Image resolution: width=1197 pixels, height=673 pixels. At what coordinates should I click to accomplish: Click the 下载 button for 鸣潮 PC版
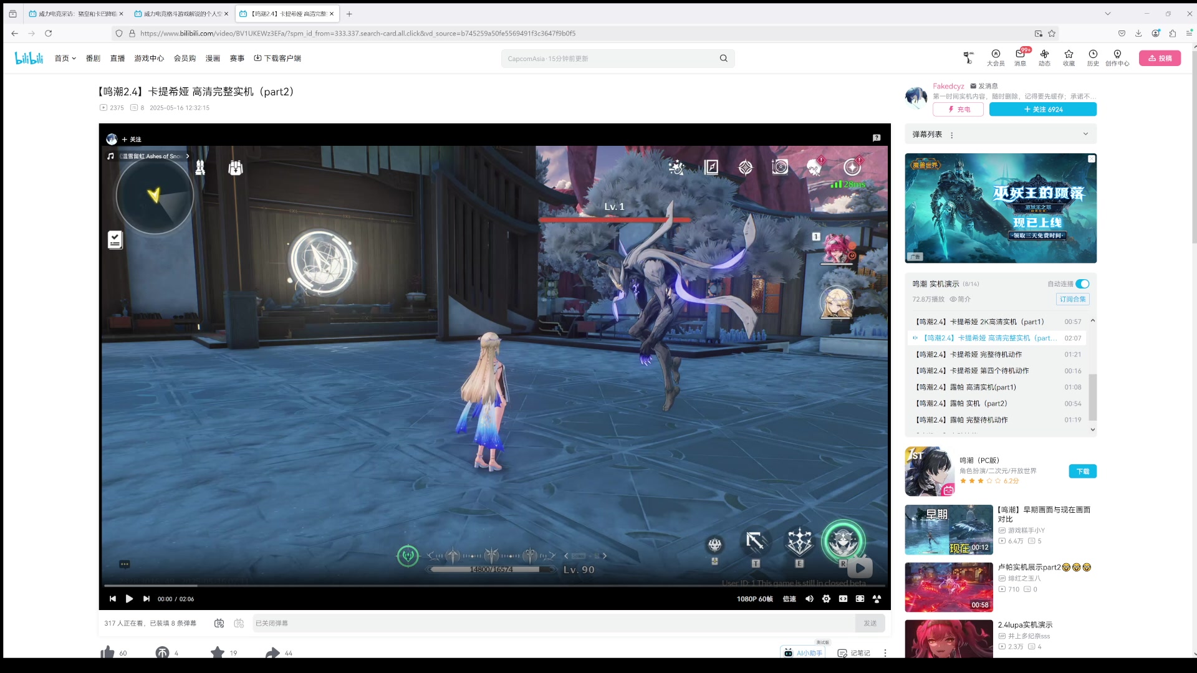1082,471
